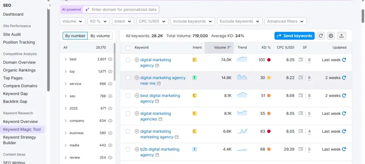Screen dimensions: 365x164
Task: Open table settings gear icon
Action: (x=331, y=36)
